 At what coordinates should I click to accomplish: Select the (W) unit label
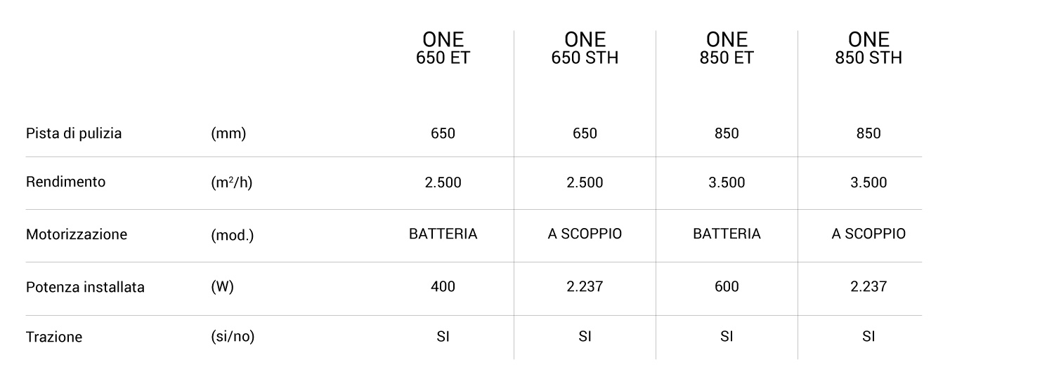(222, 287)
